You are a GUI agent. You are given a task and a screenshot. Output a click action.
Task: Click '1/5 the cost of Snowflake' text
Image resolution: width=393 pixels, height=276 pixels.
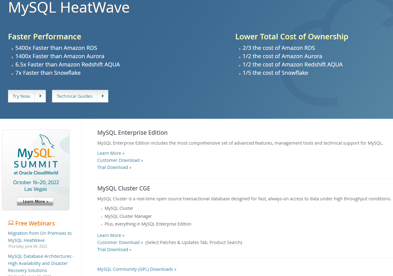click(275, 73)
